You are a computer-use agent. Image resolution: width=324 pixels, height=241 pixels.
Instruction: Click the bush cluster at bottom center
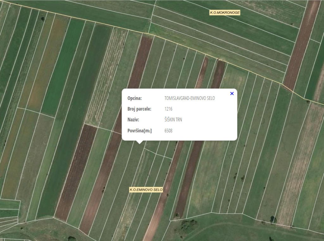pyautogui.click(x=189, y=225)
